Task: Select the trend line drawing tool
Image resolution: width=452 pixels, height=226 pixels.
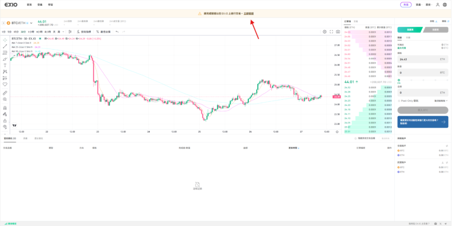Action: [x=5, y=46]
